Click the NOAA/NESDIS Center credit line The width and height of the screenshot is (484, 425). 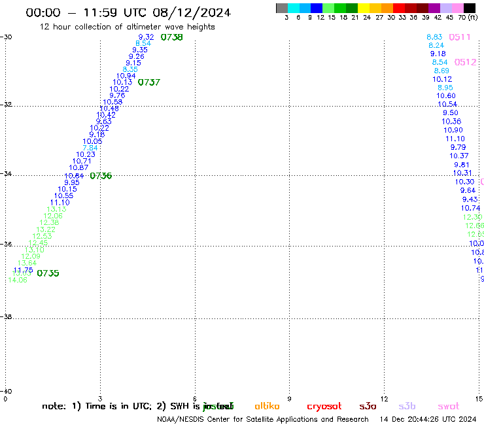pyautogui.click(x=263, y=420)
